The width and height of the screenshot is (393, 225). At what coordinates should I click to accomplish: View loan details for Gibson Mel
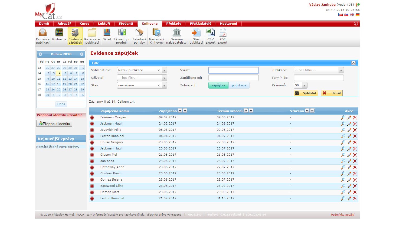(343, 155)
